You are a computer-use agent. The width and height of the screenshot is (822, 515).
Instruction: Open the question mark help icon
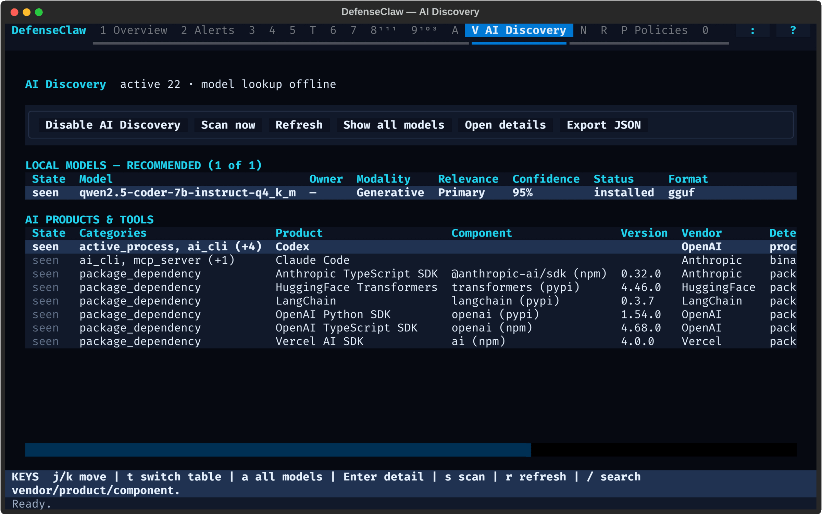[x=793, y=30]
